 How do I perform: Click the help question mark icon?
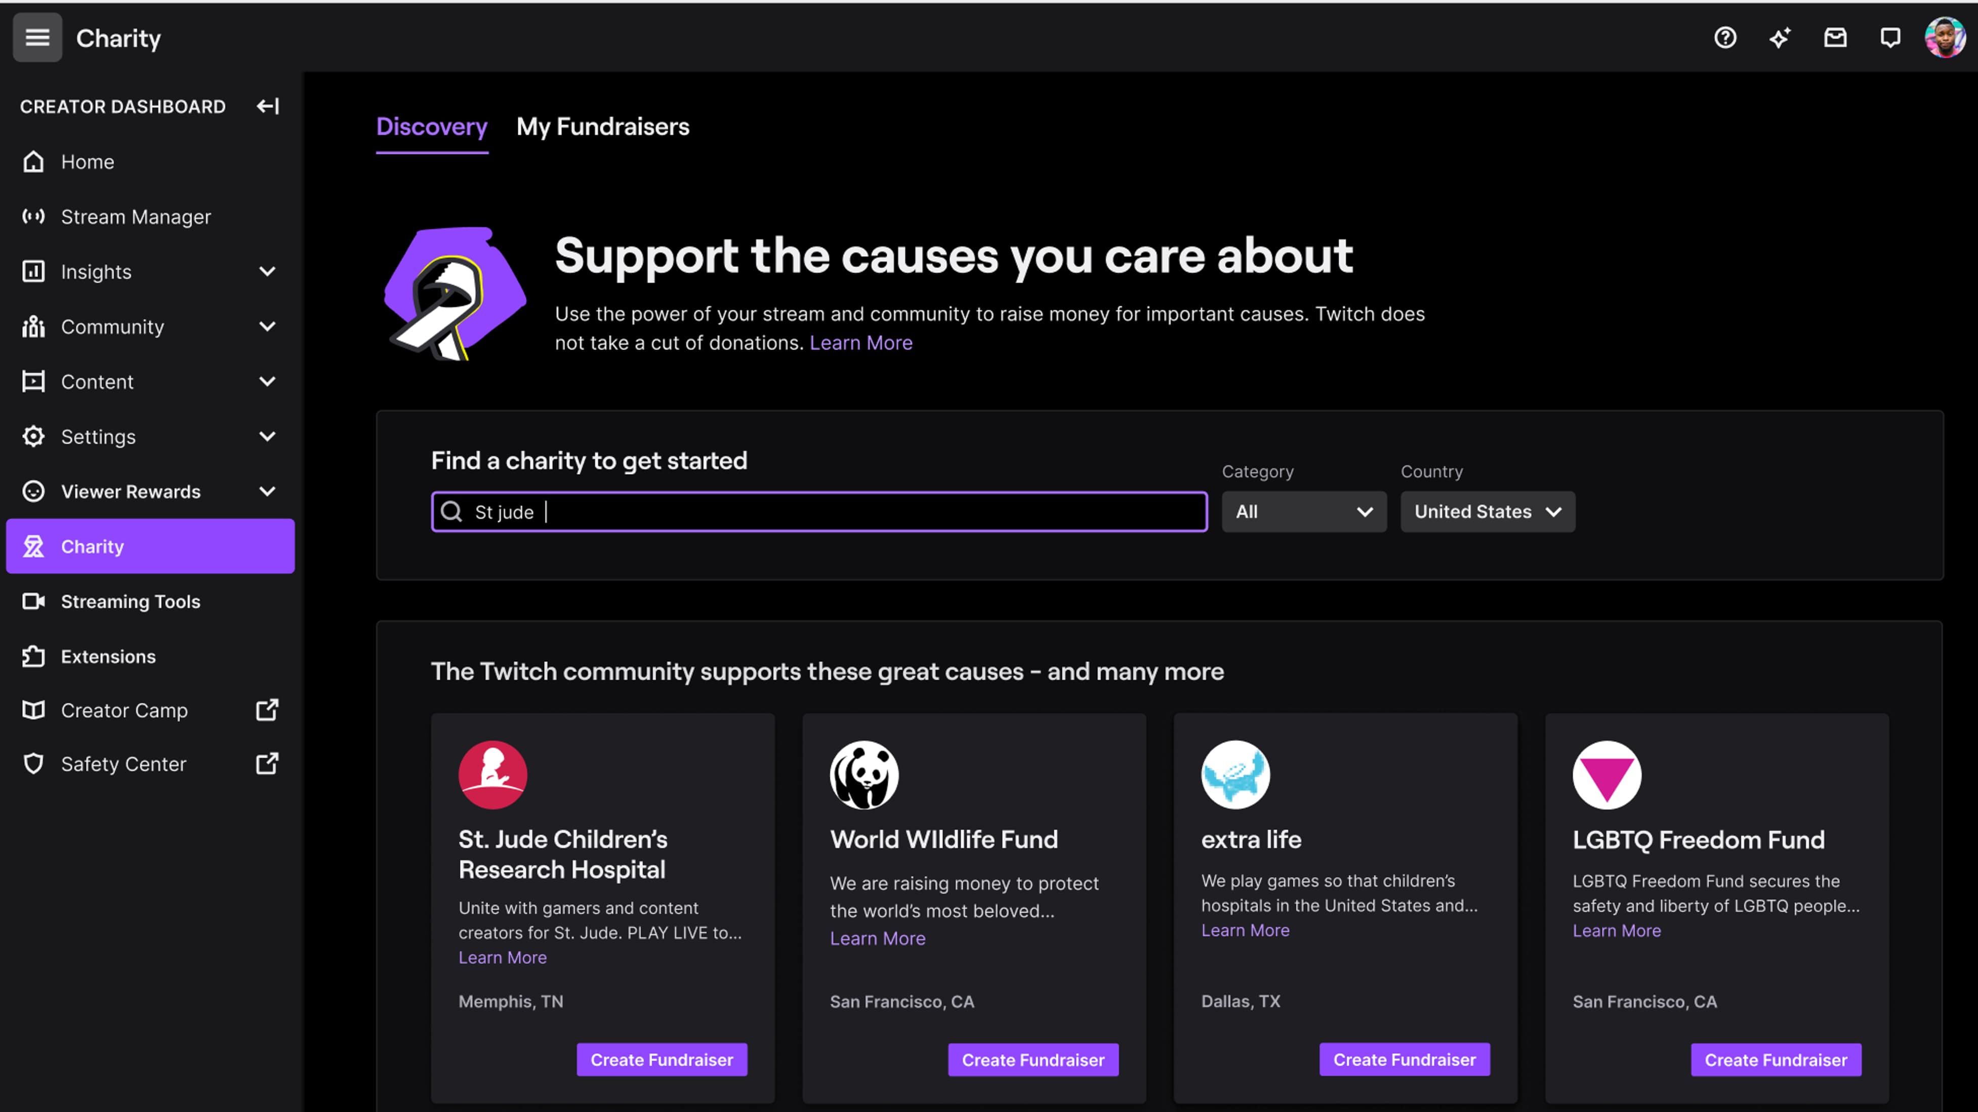click(x=1724, y=37)
